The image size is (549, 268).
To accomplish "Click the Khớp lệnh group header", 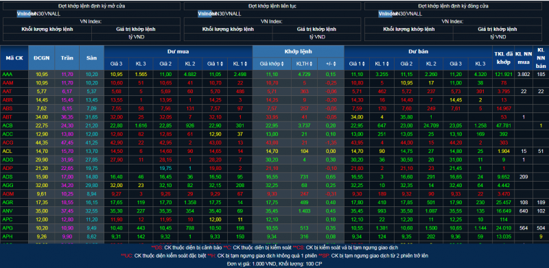I will pos(299,51).
